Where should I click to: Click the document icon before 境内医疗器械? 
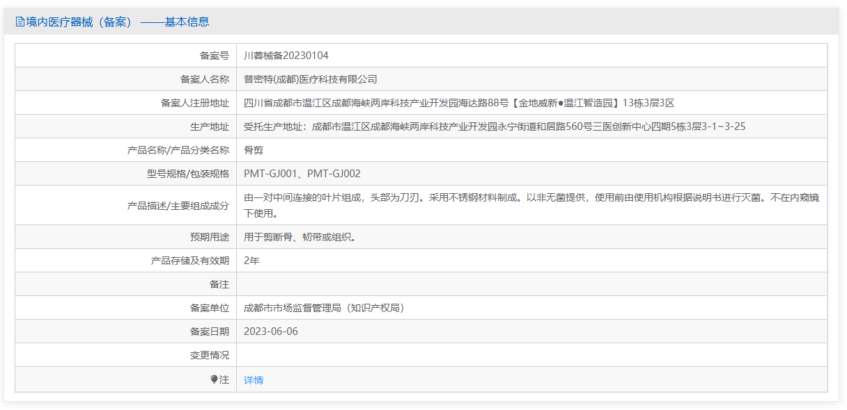pos(20,22)
